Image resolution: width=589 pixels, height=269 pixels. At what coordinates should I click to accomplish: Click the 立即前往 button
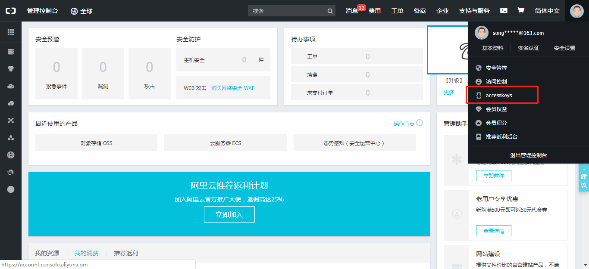(x=494, y=176)
